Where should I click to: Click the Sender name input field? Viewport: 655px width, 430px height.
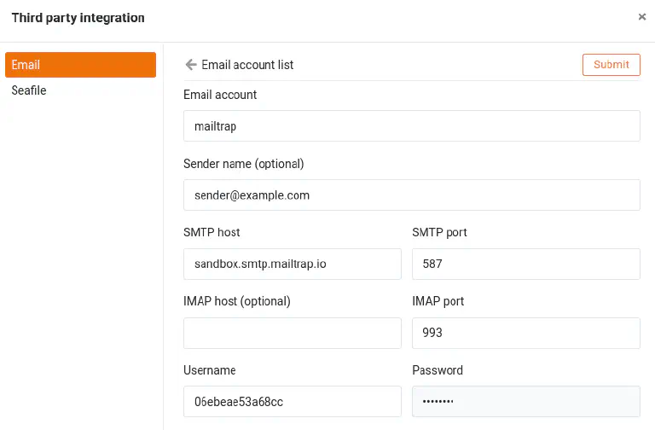[x=411, y=195]
